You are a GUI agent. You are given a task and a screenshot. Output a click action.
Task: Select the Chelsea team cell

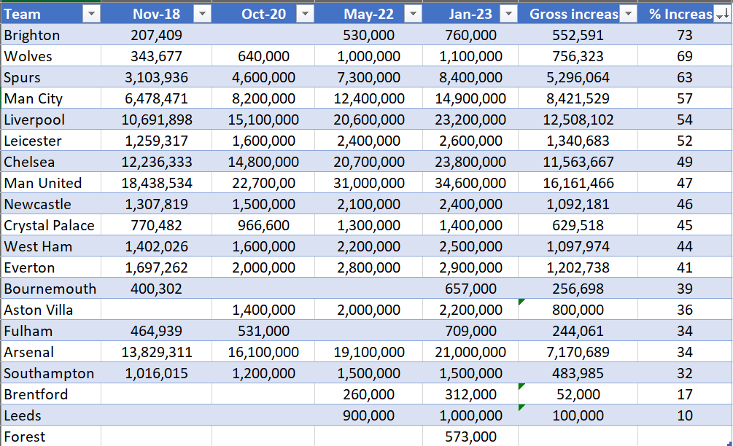51,162
